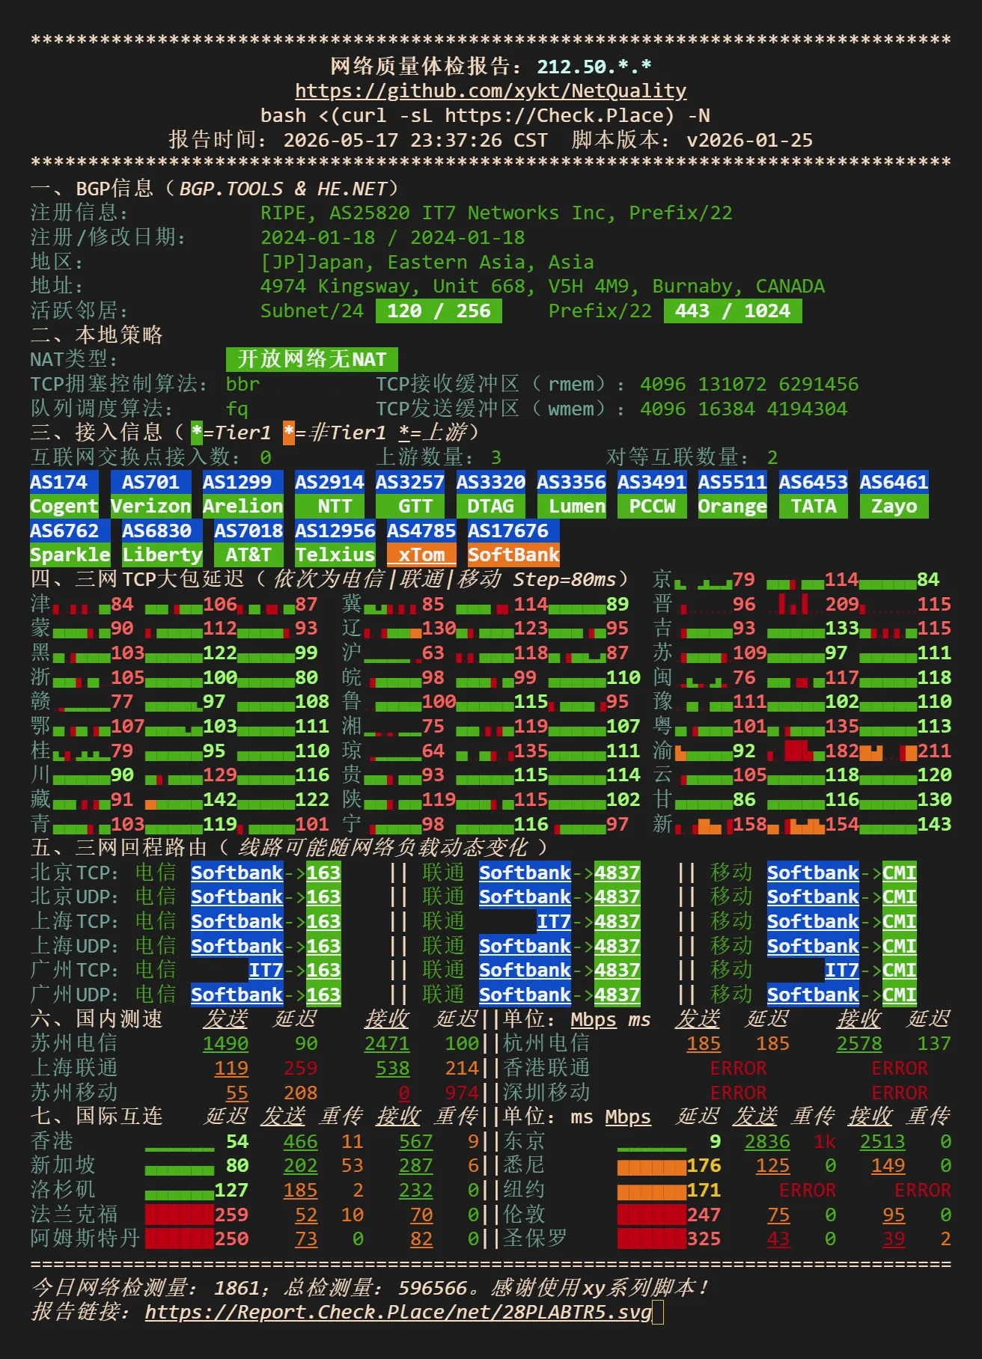Click 苏州电信 receive speed 2471
This screenshot has height=1359, width=982.
(387, 1043)
